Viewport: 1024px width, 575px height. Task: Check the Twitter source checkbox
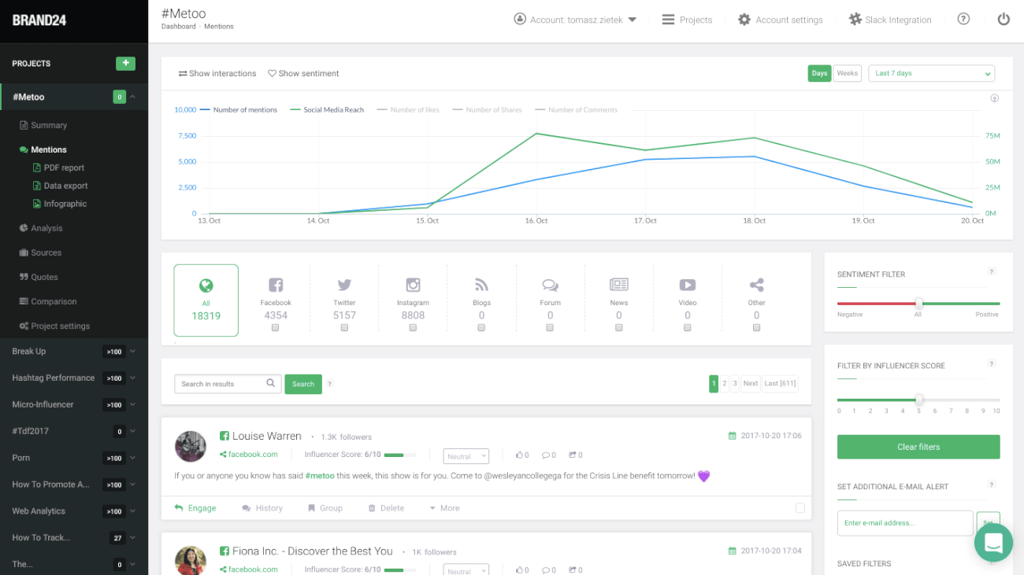point(344,328)
